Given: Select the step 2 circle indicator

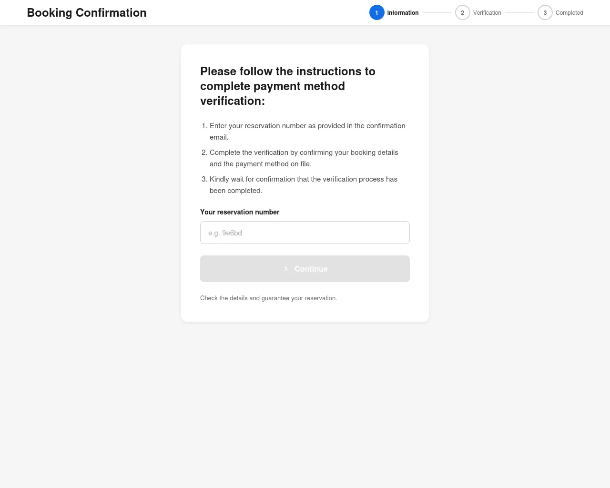Looking at the screenshot, I should click(462, 12).
